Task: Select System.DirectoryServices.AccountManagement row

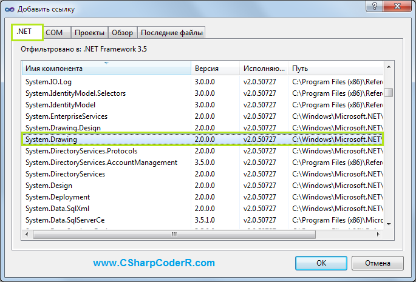Action: [203, 163]
